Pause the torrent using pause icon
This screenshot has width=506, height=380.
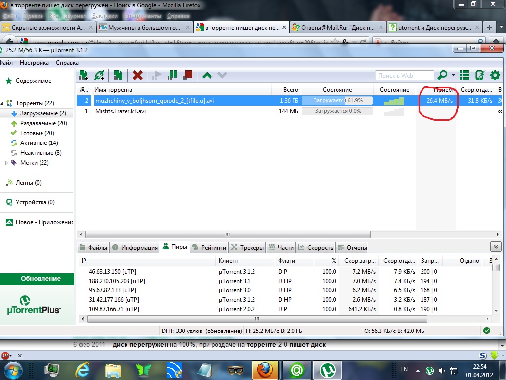pos(172,75)
